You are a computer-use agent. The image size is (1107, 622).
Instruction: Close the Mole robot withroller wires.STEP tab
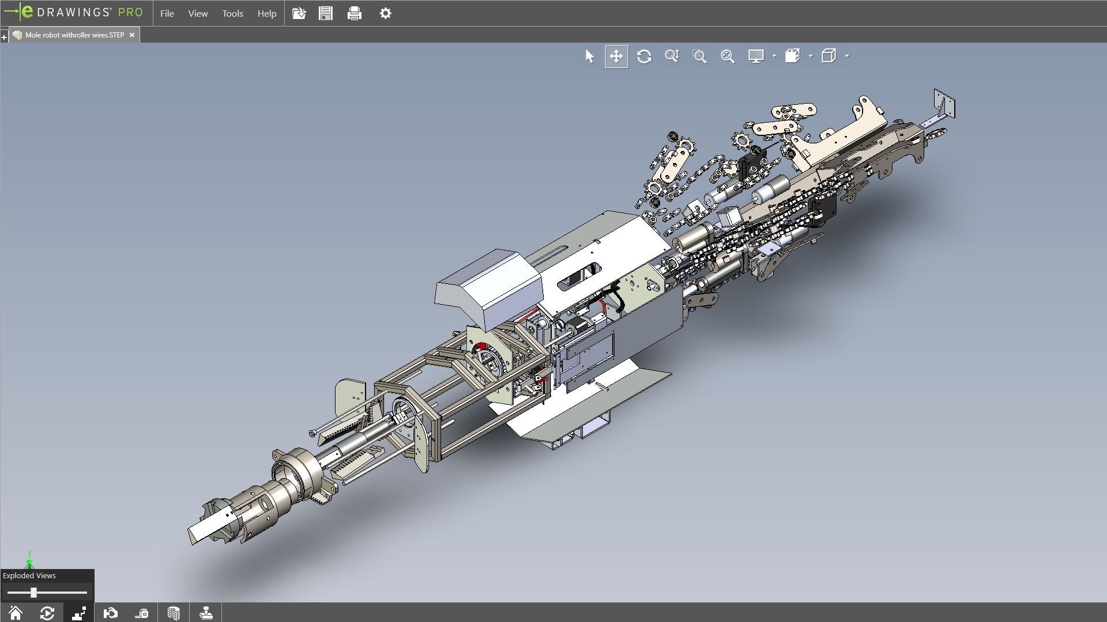point(132,35)
